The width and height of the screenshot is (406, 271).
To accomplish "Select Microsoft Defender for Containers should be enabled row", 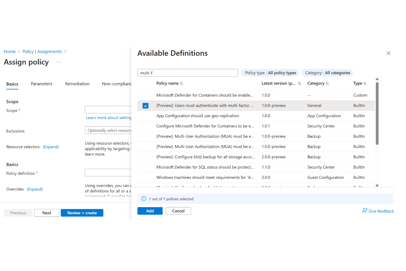I will [x=256, y=95].
